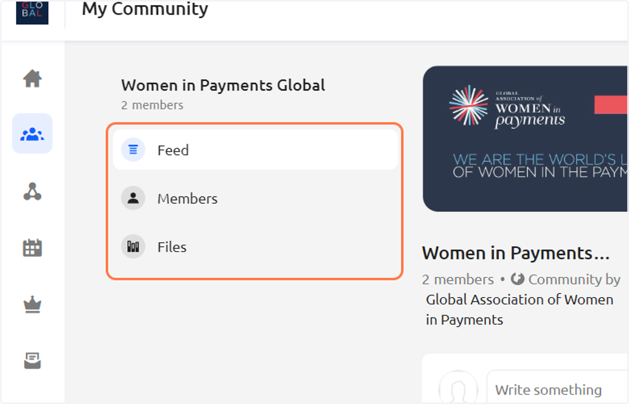Click the Women in Payments Global heading
Image resolution: width=629 pixels, height=404 pixels.
[x=223, y=85]
